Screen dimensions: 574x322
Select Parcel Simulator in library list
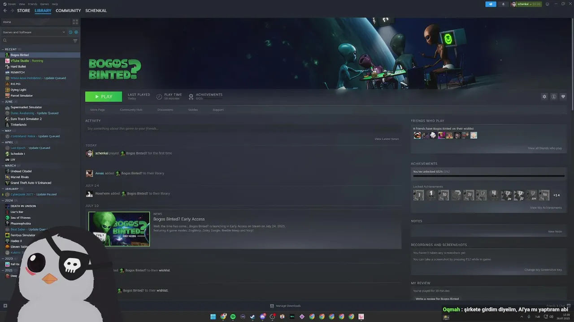coord(40,96)
